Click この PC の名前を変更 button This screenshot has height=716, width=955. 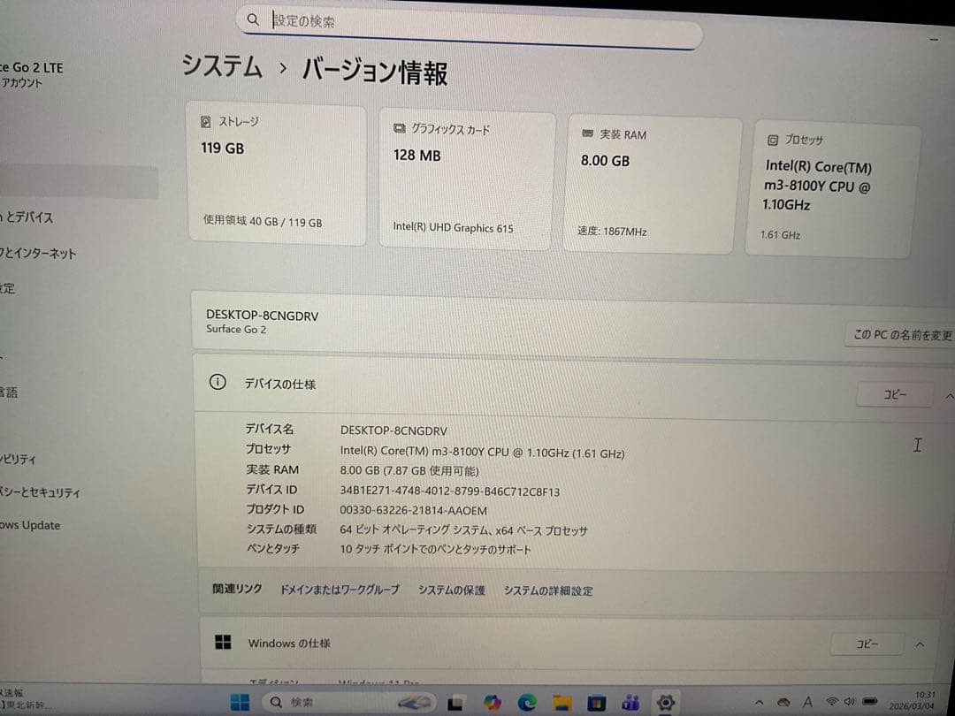(901, 334)
